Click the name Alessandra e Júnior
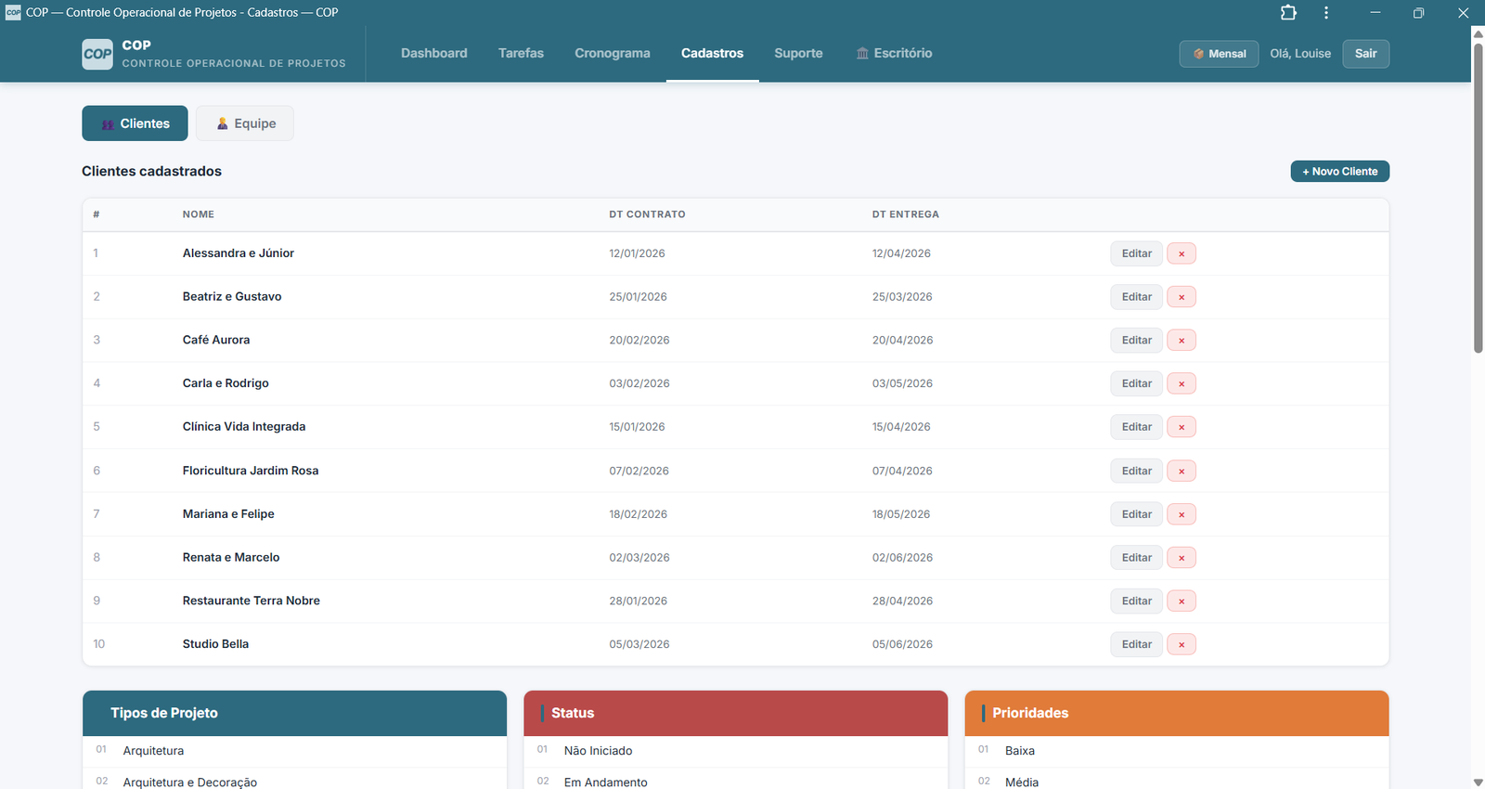This screenshot has width=1485, height=789. point(239,253)
